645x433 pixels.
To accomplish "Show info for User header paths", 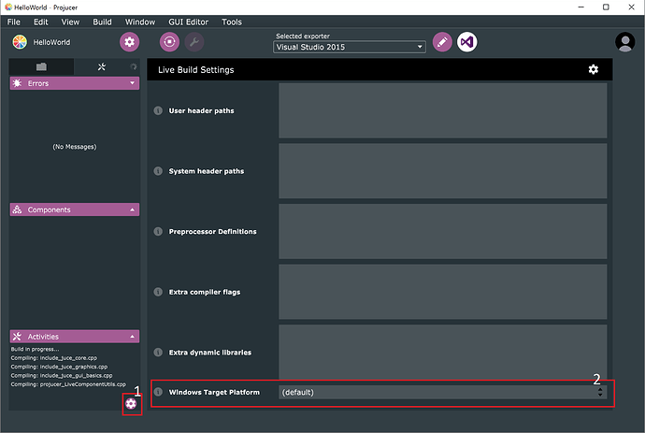I will coord(158,110).
